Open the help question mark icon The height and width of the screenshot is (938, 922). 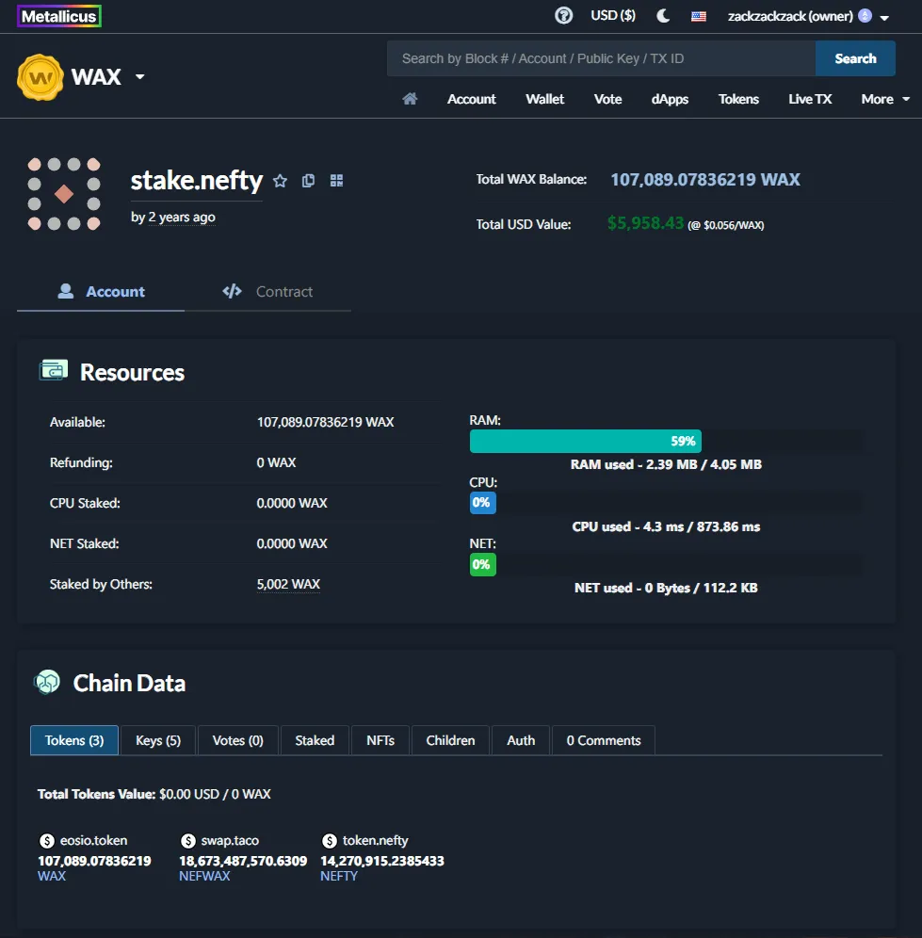563,16
